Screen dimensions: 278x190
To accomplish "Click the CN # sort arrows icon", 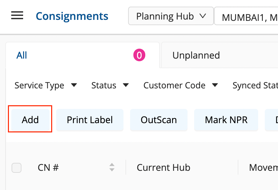I will [x=112, y=167].
